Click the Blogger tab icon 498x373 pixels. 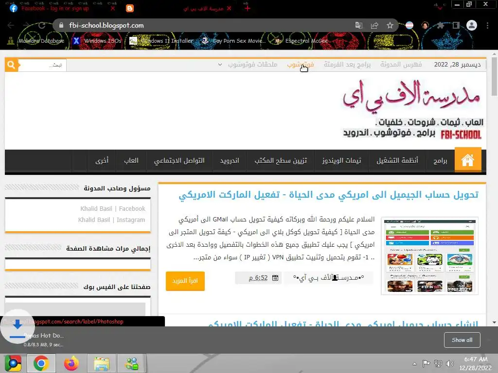(130, 8)
